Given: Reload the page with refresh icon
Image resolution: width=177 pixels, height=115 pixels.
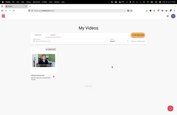Looking at the screenshot, I should [x=14, y=11].
